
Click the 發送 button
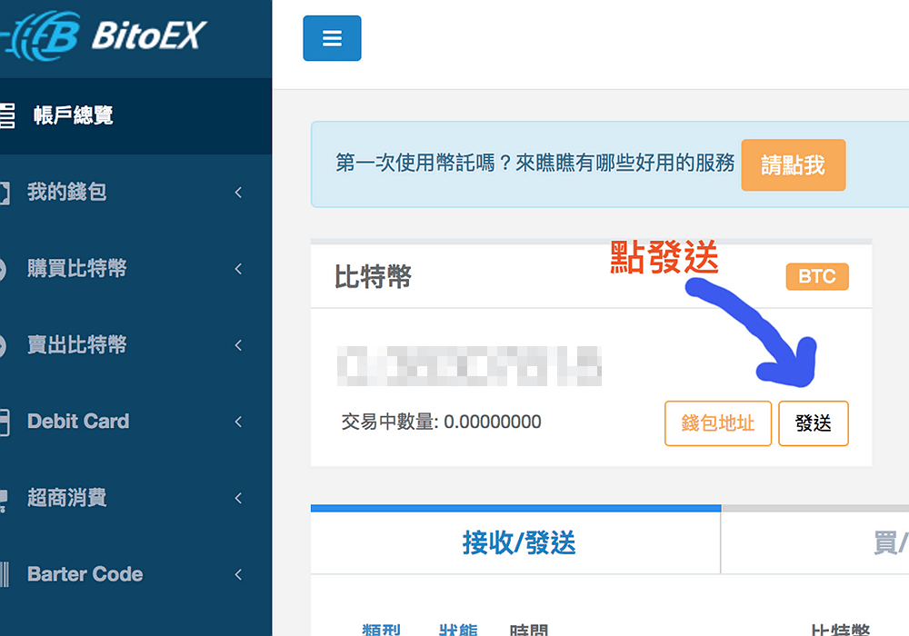[813, 423]
